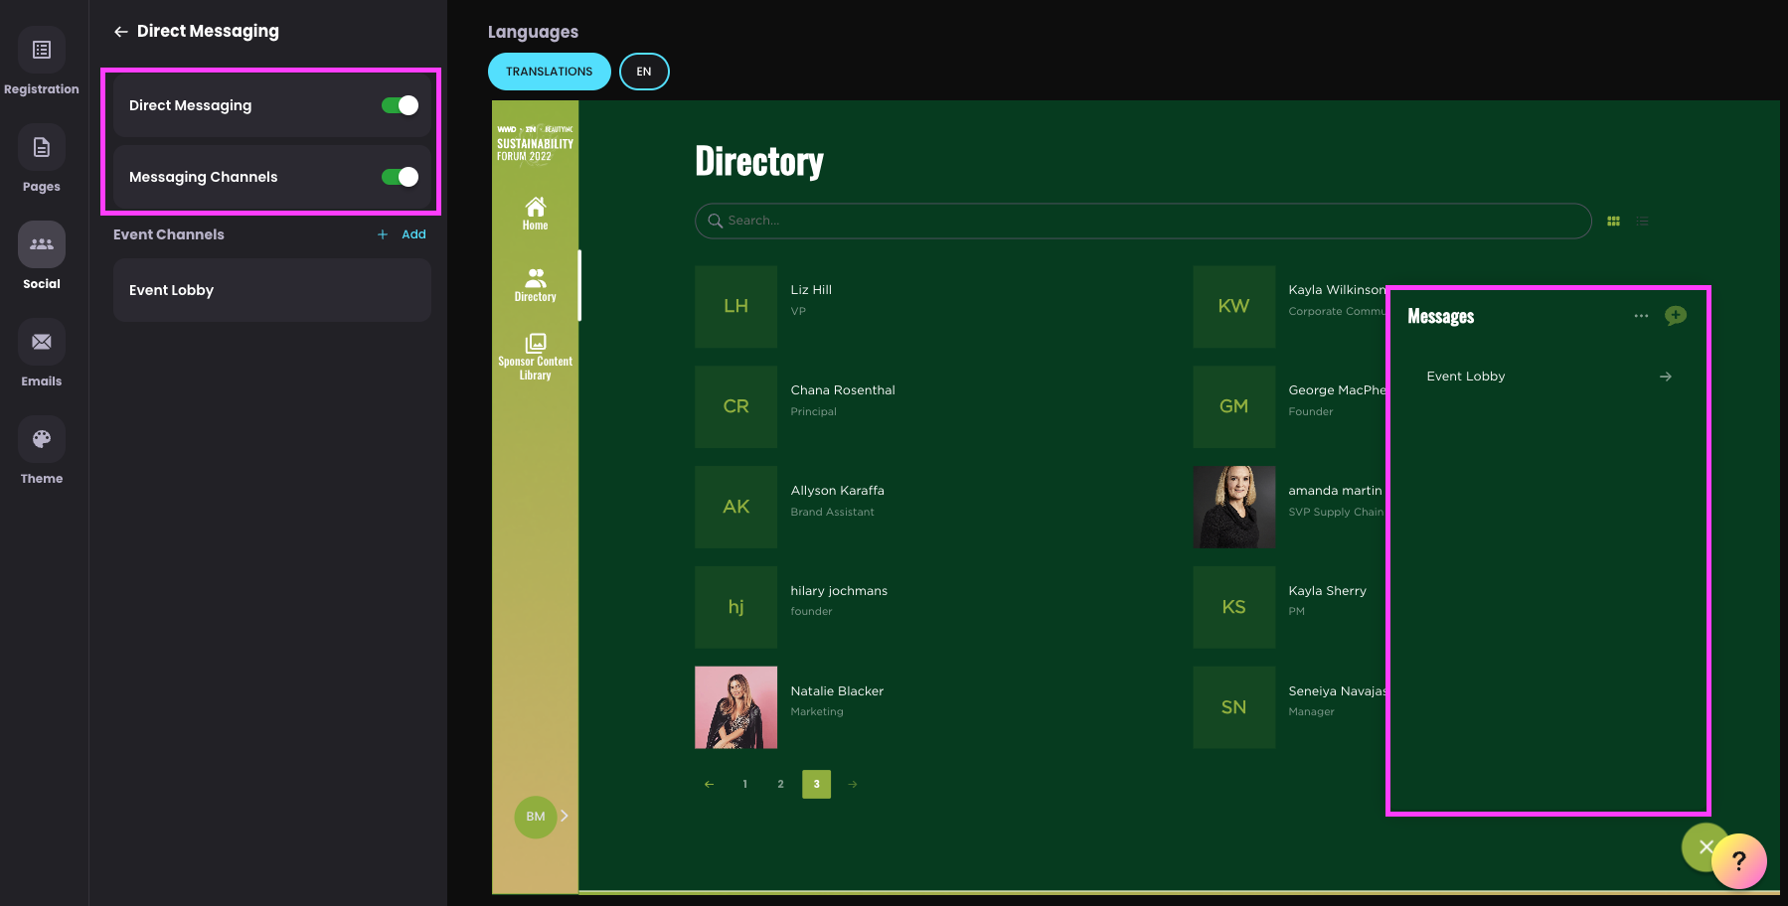Open Natalie Blacker's profile photo
Viewport: 1788px width, 906px height.
[735, 707]
